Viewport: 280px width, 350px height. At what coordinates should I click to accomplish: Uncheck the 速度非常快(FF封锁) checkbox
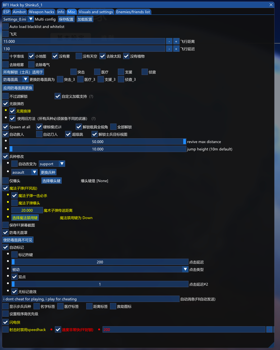click(58, 330)
